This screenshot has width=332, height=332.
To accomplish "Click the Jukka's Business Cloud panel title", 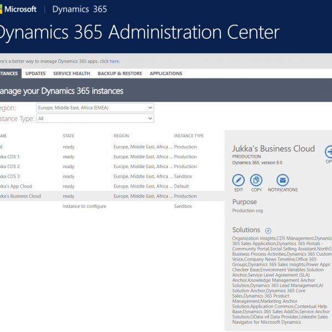I will click(273, 149).
